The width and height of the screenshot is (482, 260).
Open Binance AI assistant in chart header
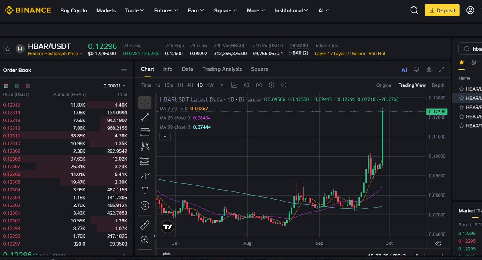404,69
